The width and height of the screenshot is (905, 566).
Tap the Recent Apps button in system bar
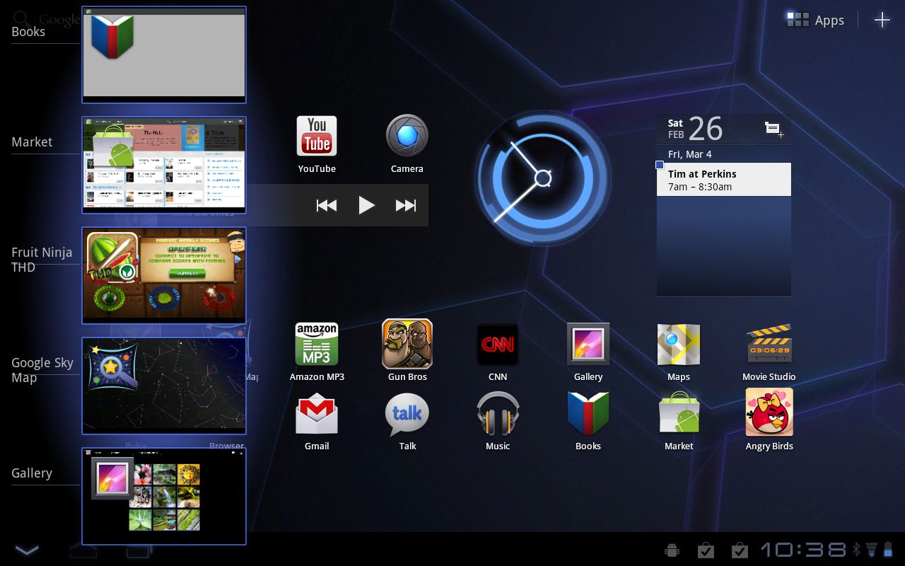point(139,550)
